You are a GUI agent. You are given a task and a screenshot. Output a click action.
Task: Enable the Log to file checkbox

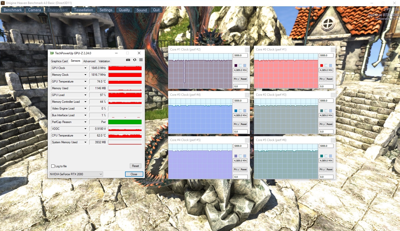(53, 166)
